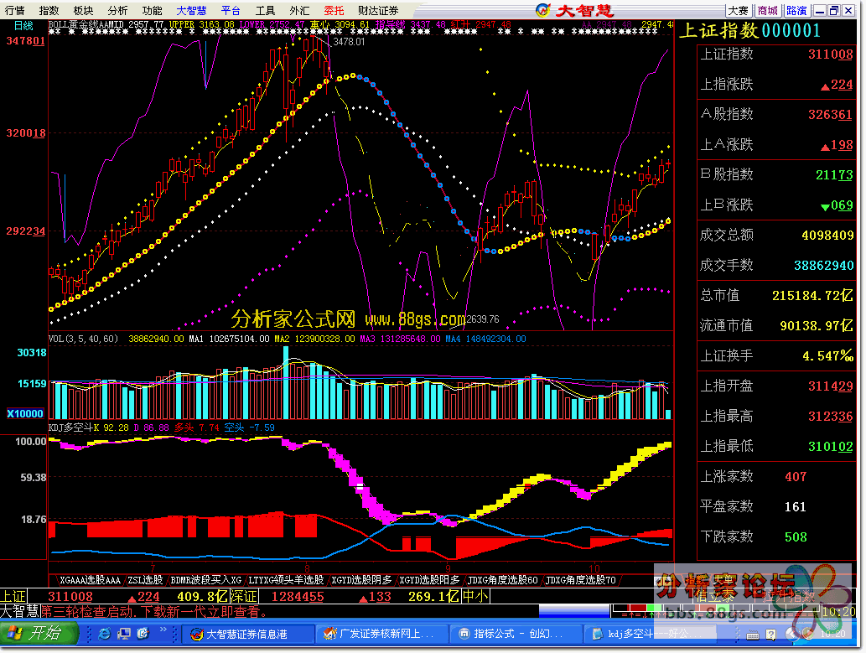Image resolution: width=866 pixels, height=653 pixels.
Task: Click the 总市值 value 215184.72亿
Action: pos(812,296)
